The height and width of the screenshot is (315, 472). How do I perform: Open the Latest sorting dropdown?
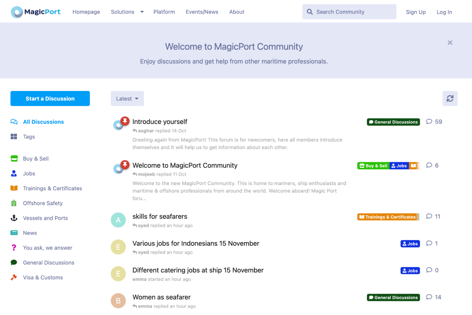[x=127, y=98]
